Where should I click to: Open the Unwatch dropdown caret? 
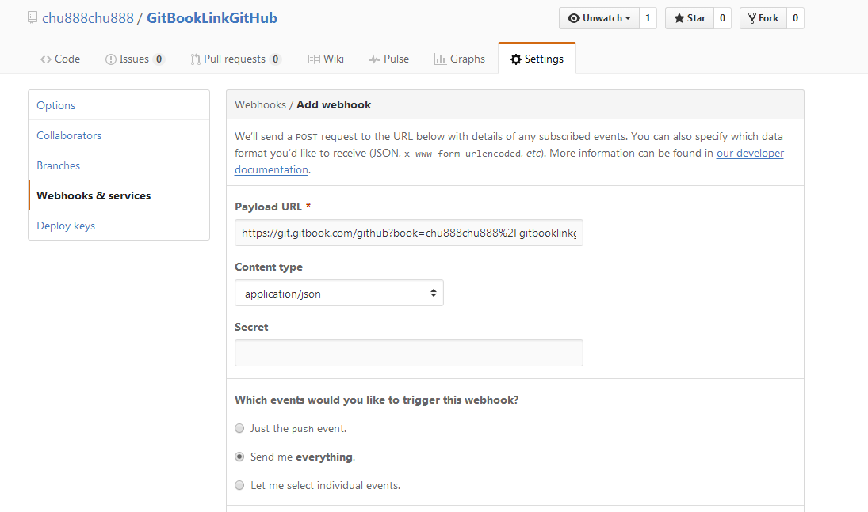click(628, 18)
